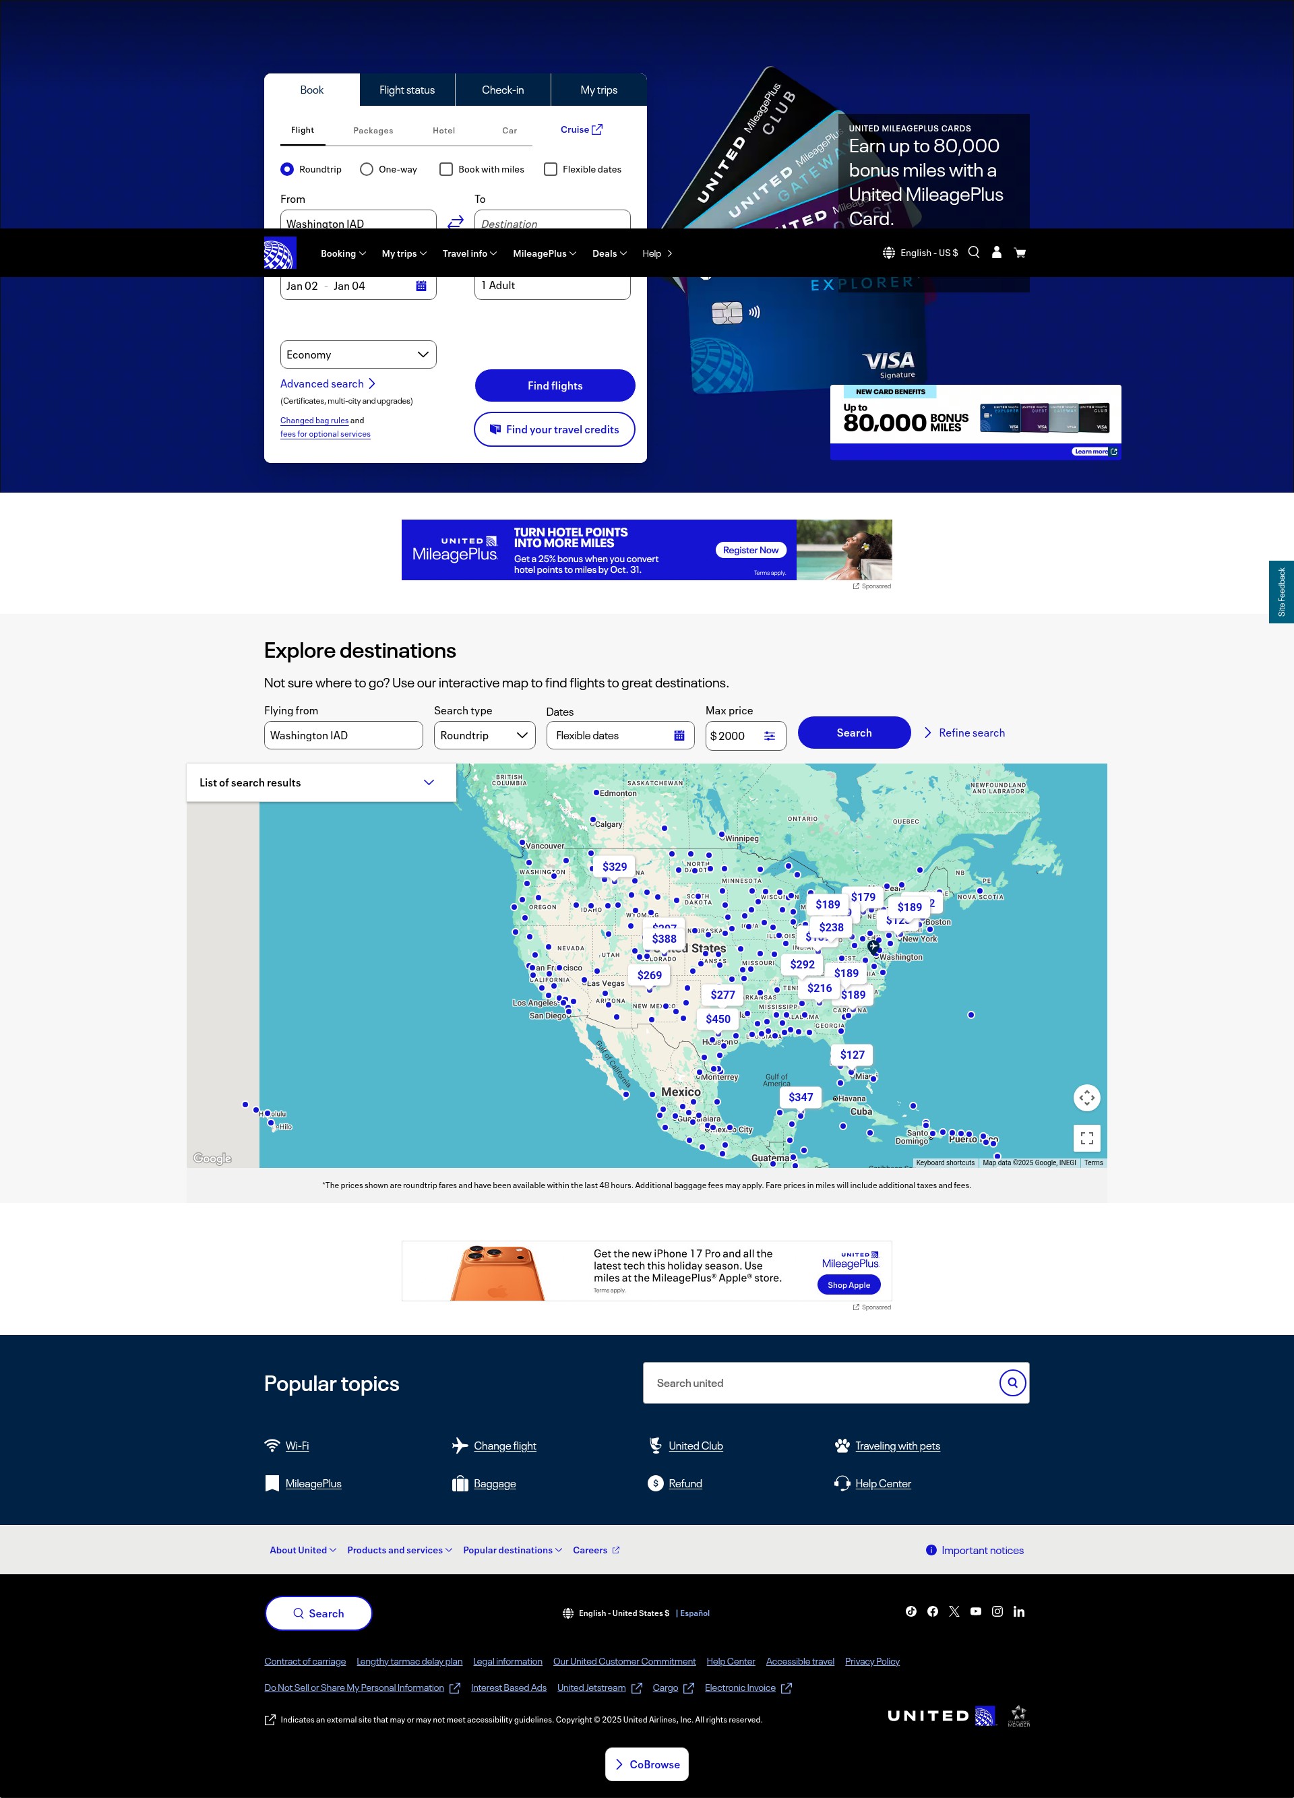Click the suitcase icon beside Baggage
The height and width of the screenshot is (1798, 1294).
460,1483
